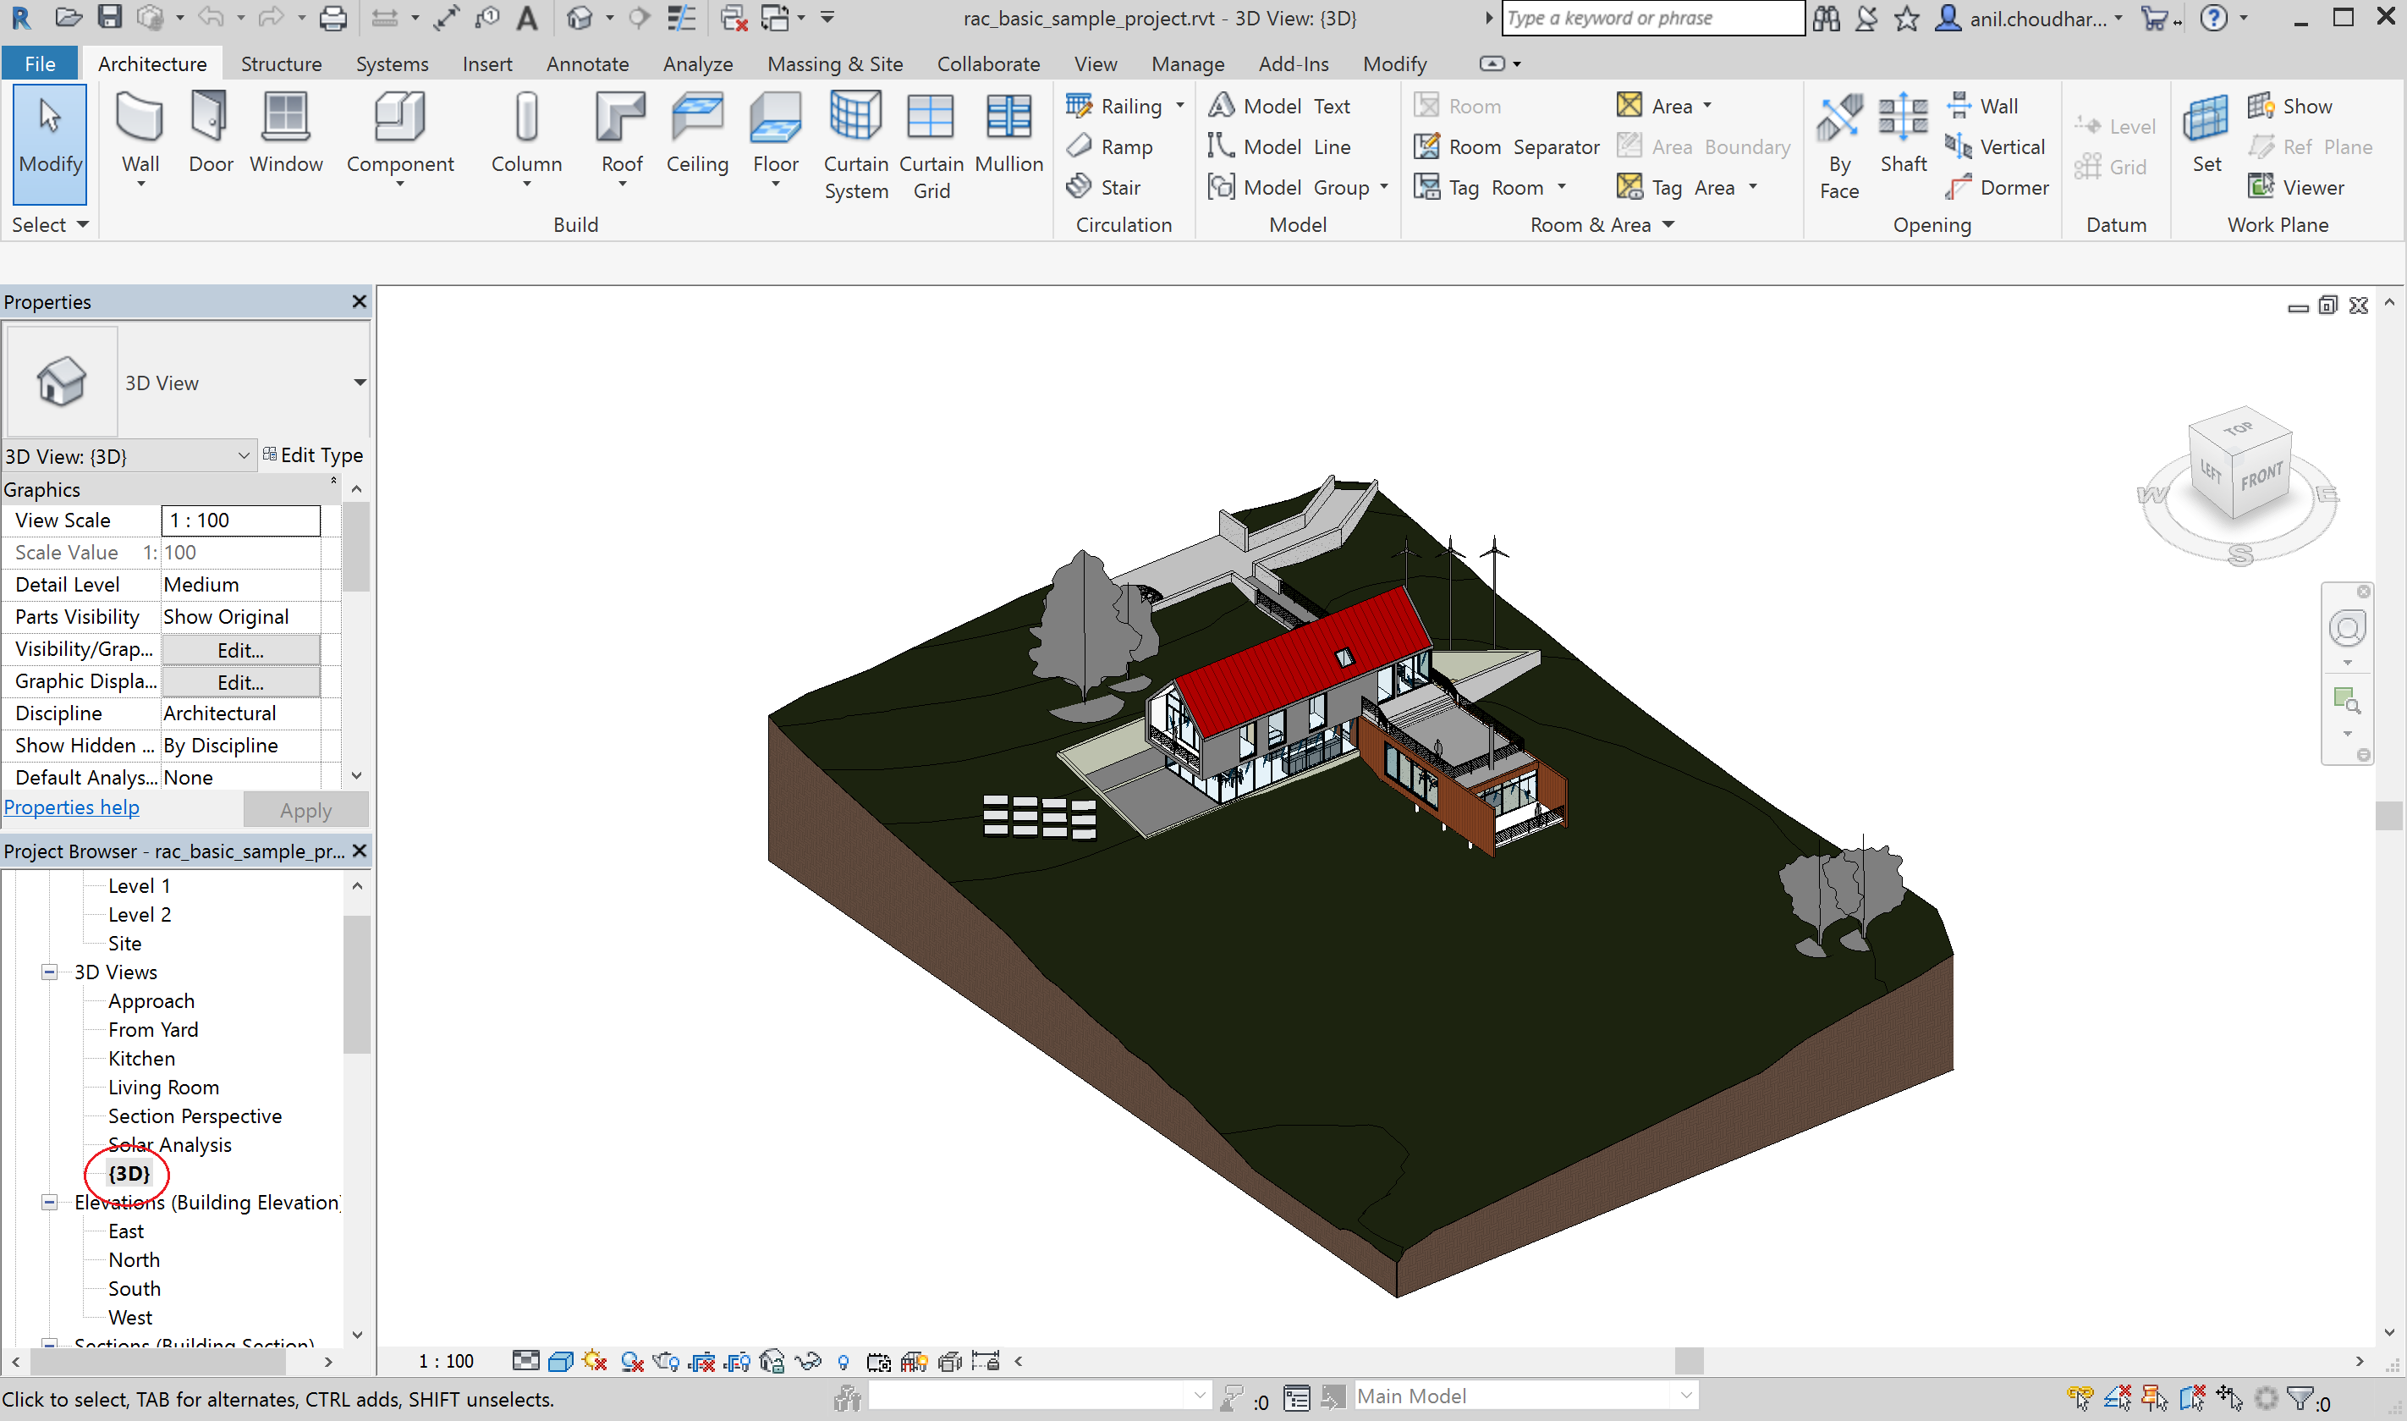Switch to the Annotate ribbon tab

[x=586, y=63]
